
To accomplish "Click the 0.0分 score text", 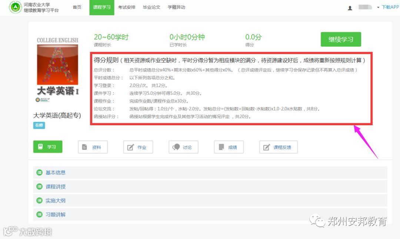I will (253, 37).
